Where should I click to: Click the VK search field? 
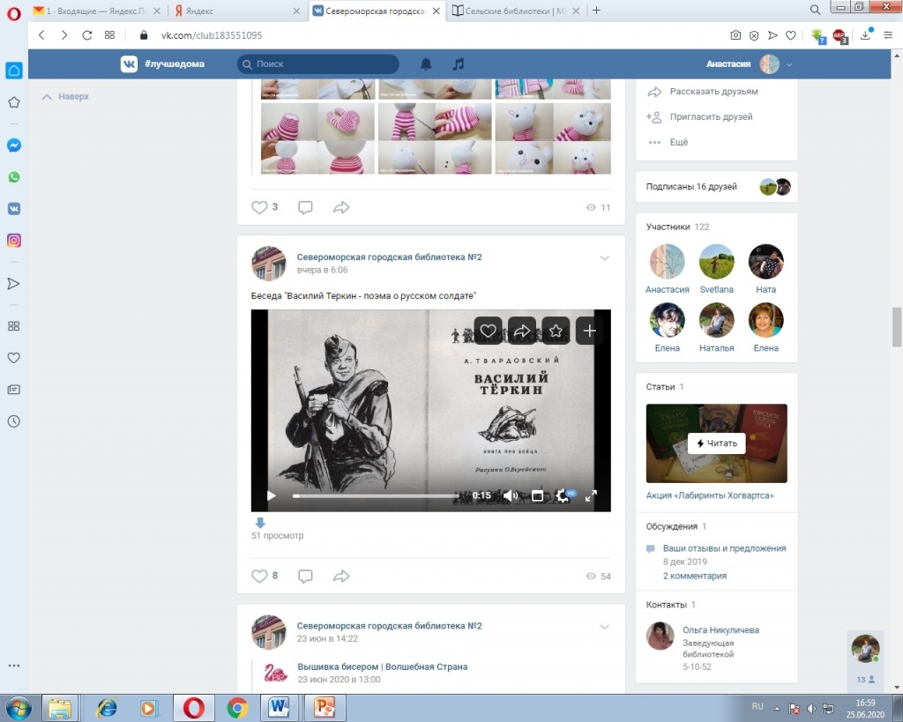[317, 63]
